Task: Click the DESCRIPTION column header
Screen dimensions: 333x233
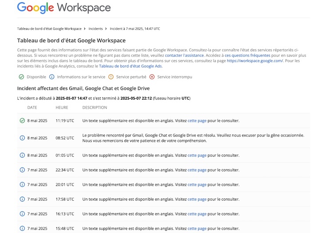Action: (x=95, y=108)
